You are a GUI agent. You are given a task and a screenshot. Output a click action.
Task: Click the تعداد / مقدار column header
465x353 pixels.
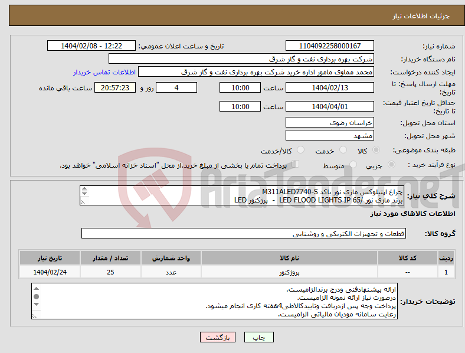[110, 258]
